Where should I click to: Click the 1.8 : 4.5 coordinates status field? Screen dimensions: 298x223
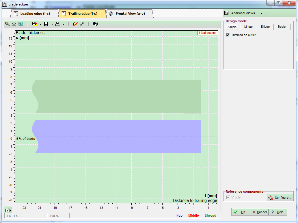pos(26,216)
